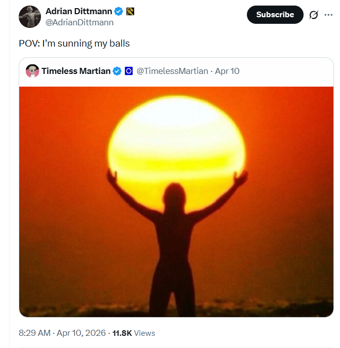Open Adrian Dittmann's profile avatar
Screen dimensions: 340x348
(29, 17)
